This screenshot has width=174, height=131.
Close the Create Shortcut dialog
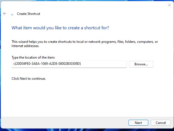(169, 5)
